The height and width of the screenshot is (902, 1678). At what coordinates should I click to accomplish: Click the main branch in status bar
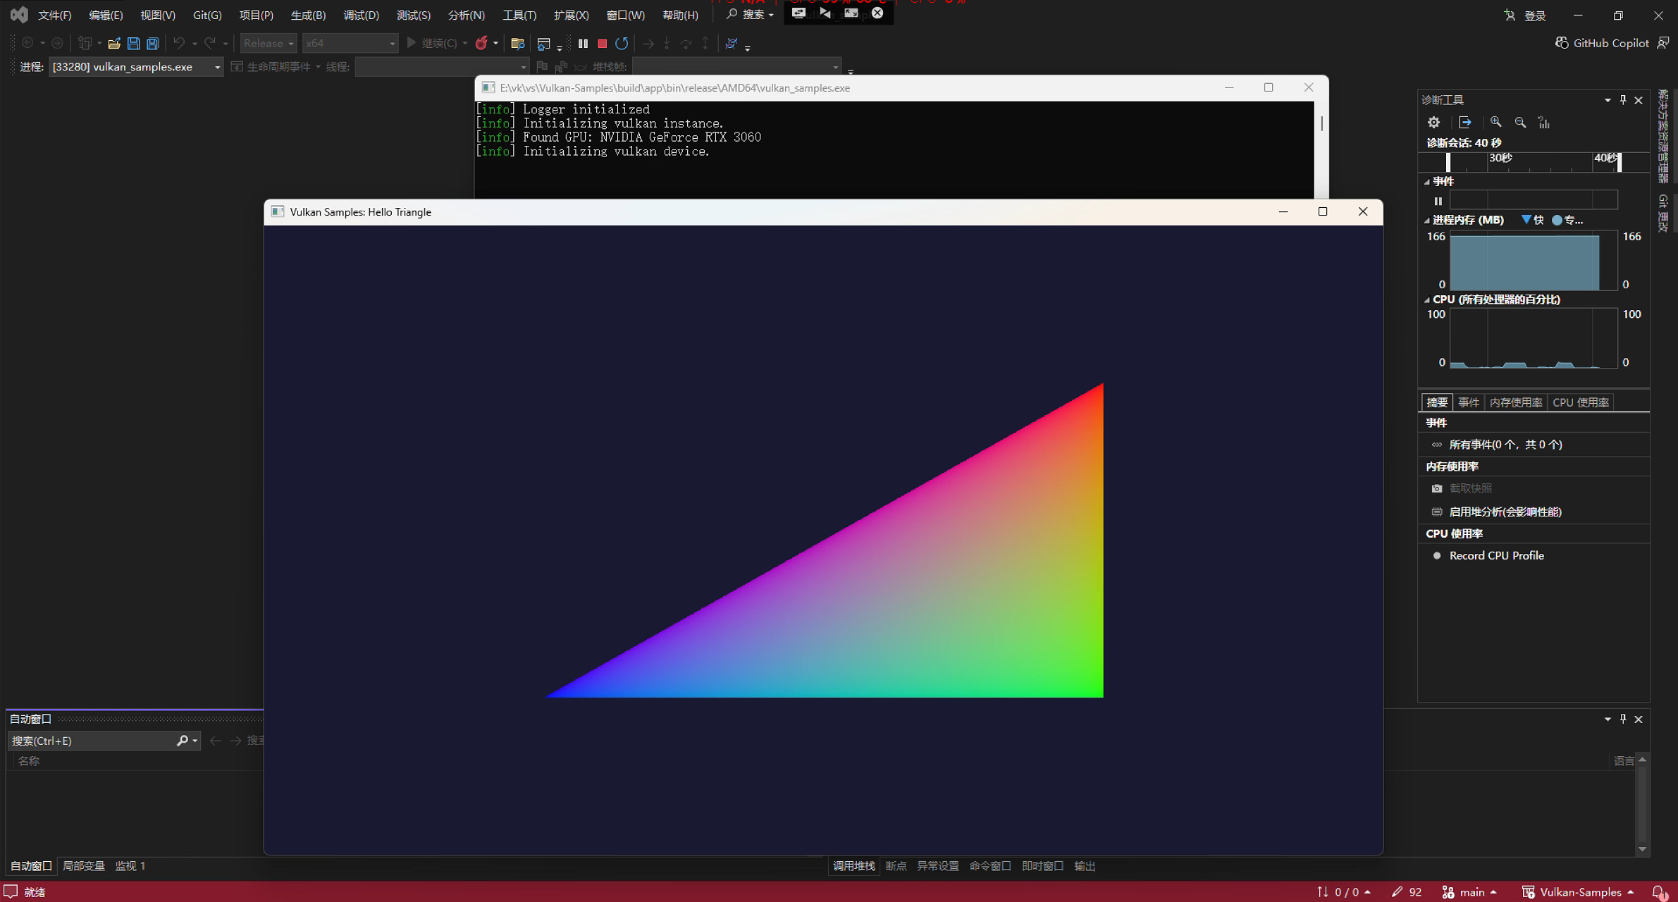pyautogui.click(x=1471, y=892)
